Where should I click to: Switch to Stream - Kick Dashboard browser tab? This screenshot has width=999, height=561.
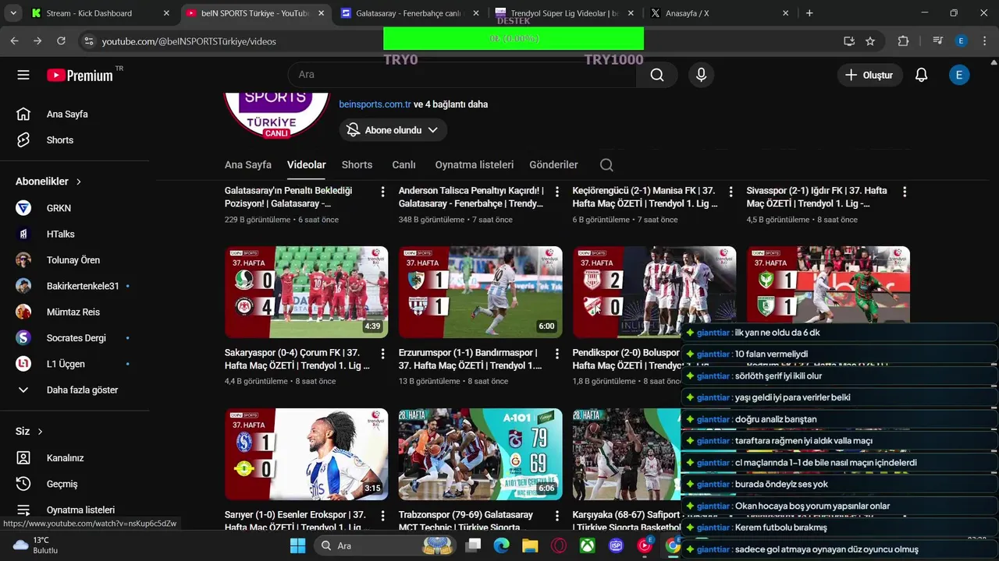[x=101, y=13]
